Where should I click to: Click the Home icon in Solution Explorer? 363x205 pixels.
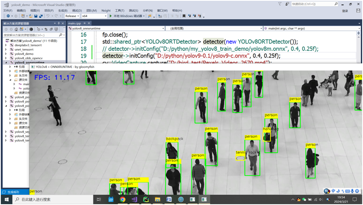[16, 29]
